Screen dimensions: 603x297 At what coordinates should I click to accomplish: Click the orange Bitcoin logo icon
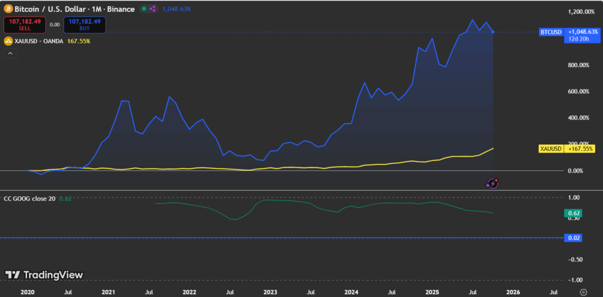click(x=8, y=9)
